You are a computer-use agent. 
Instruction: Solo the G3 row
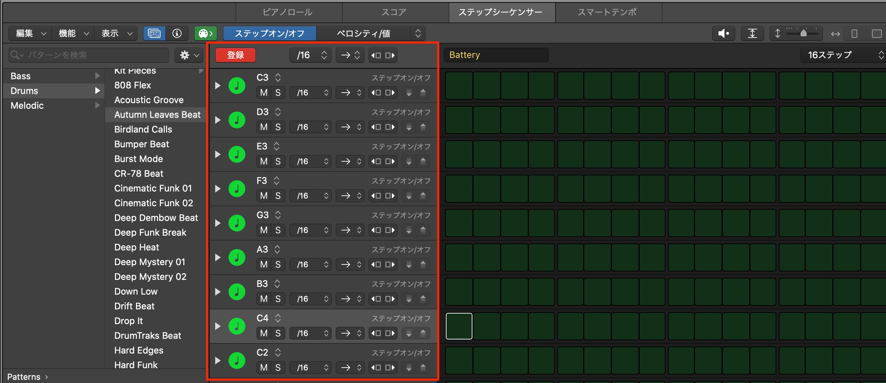pyautogui.click(x=278, y=230)
